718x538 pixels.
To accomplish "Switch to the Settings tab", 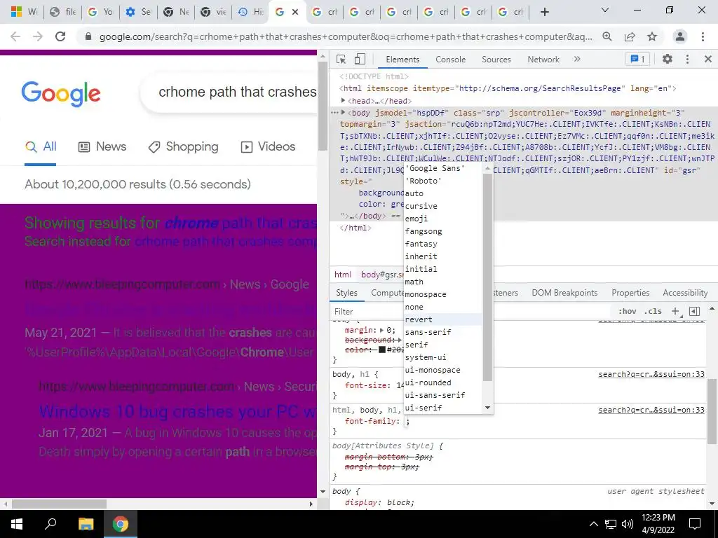I will pyautogui.click(x=138, y=12).
